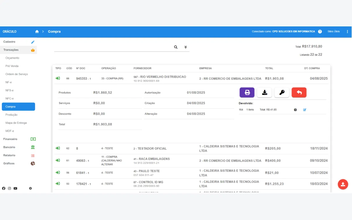Select the Bancário bank icon
352x220 pixels.
tap(33, 147)
